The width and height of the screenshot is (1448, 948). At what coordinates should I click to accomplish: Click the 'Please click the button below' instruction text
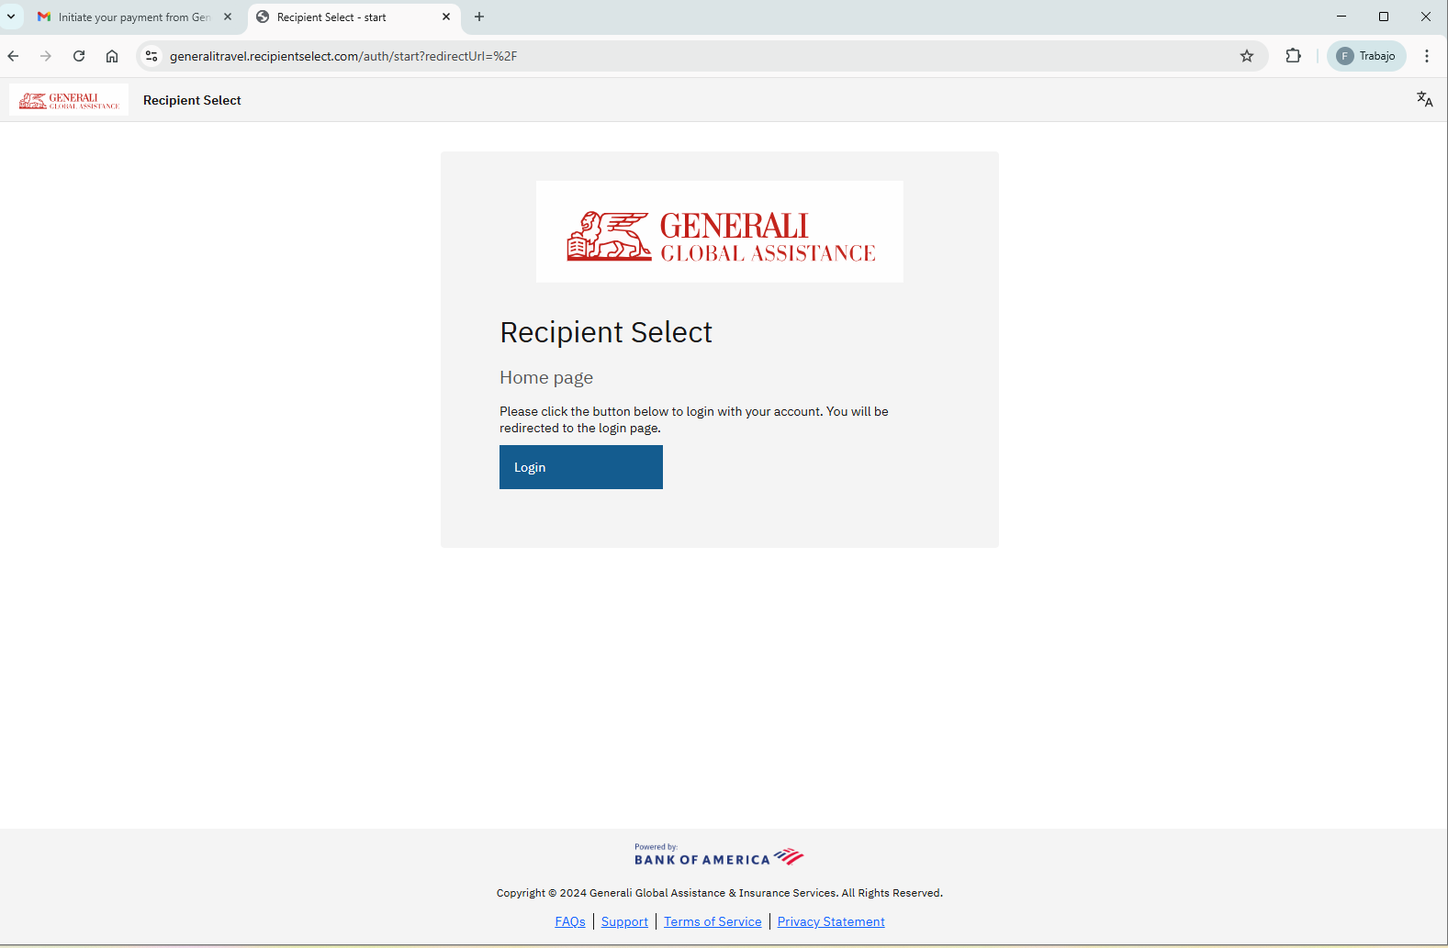click(694, 419)
